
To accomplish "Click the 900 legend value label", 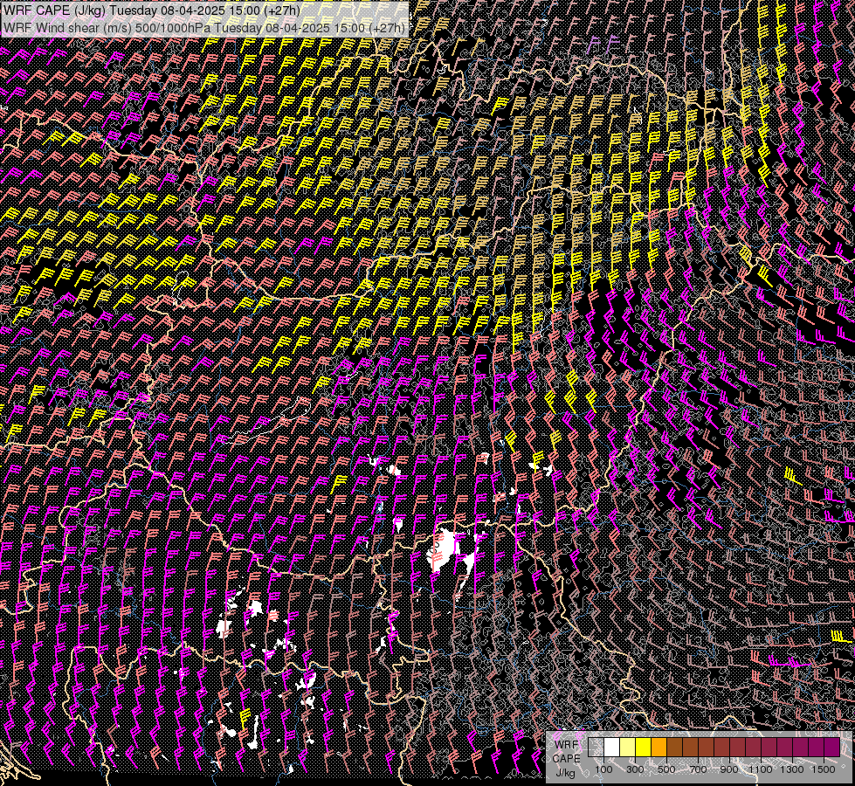I will [x=729, y=769].
